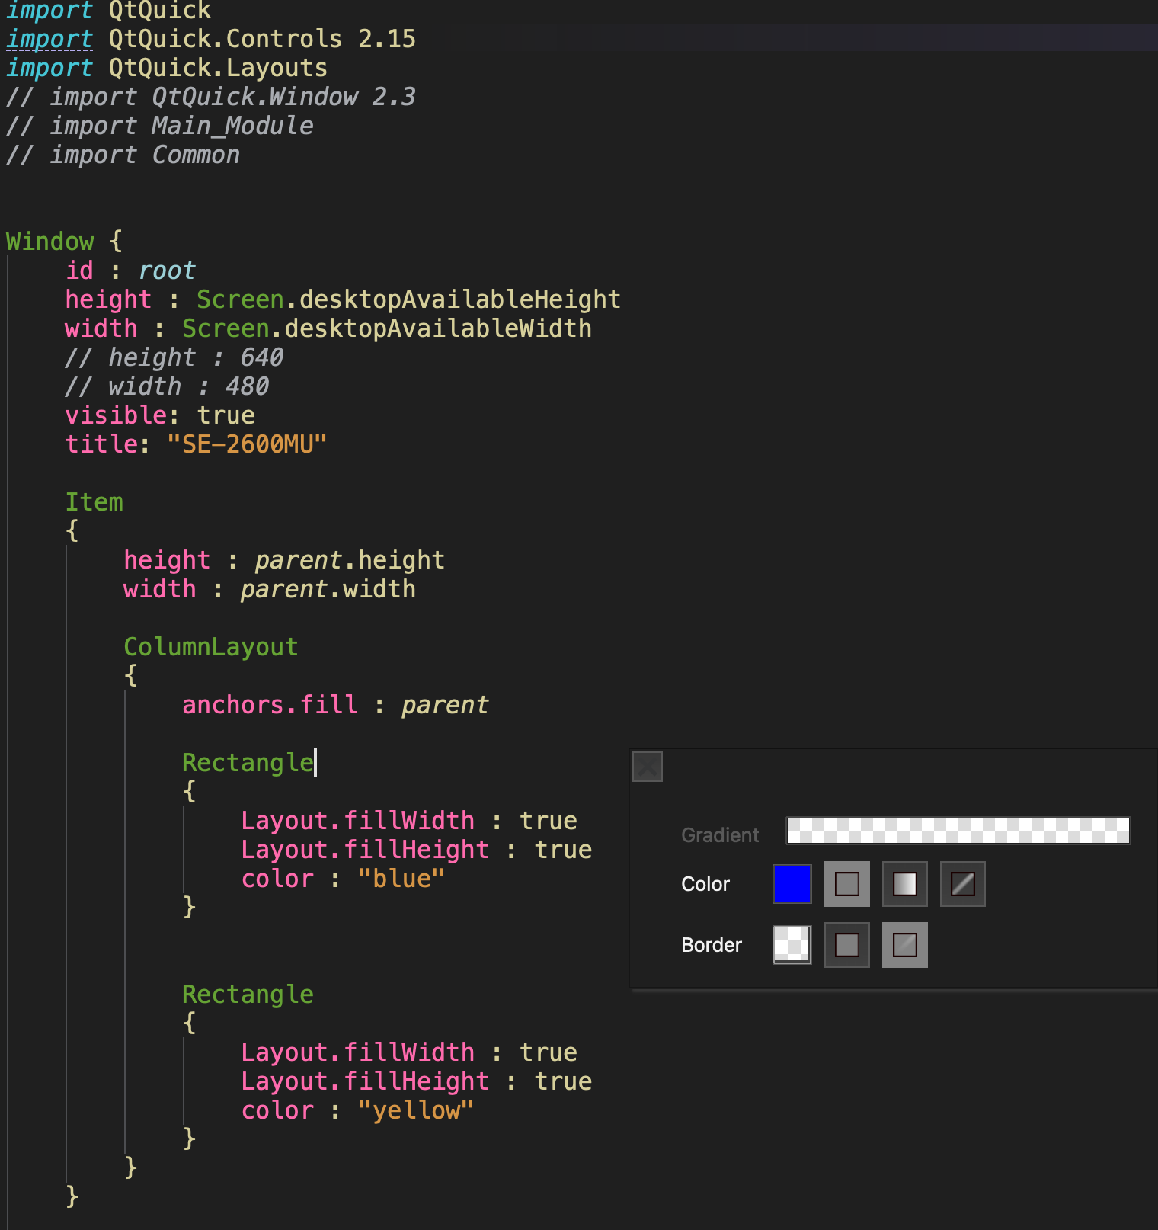Screen dimensions: 1158x1230
Task: Click 'Layout.fillHeight' above the blue color line
Action: (x=365, y=850)
